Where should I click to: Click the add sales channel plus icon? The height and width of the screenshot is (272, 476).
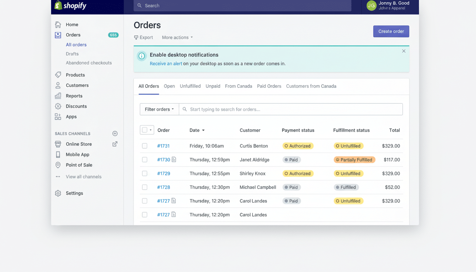tap(115, 134)
